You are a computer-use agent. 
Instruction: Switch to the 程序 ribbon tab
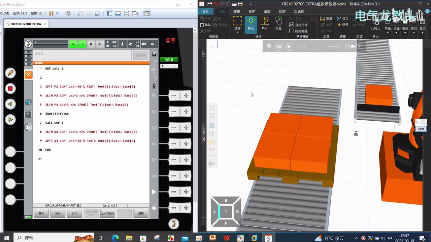pyautogui.click(x=252, y=11)
